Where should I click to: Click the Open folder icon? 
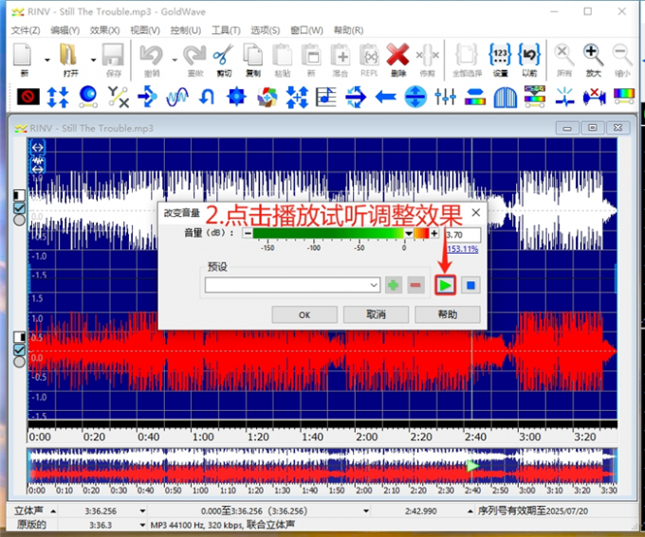pos(68,55)
